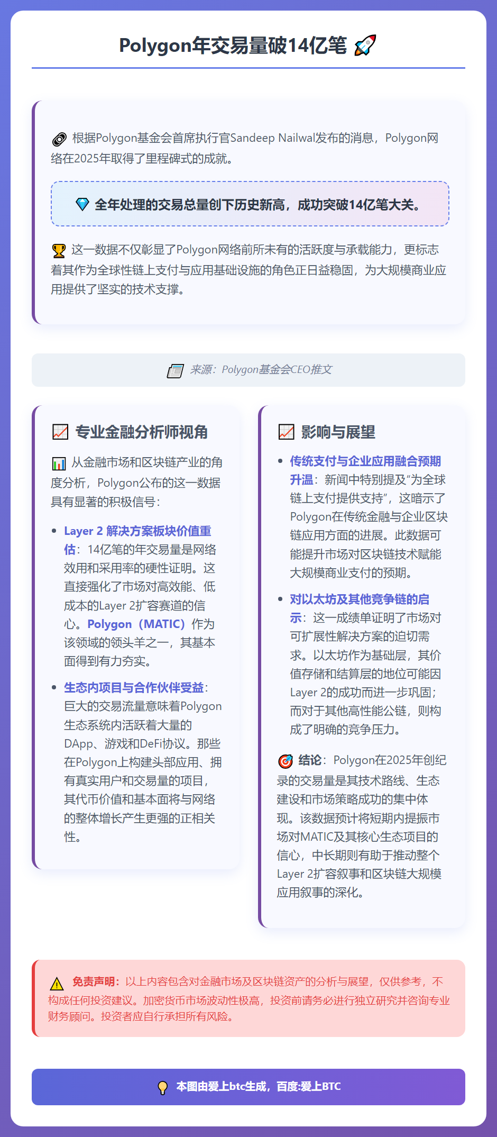Click the coin icon before 根据Polygon基金会
This screenshot has height=1137, width=497.
point(59,139)
